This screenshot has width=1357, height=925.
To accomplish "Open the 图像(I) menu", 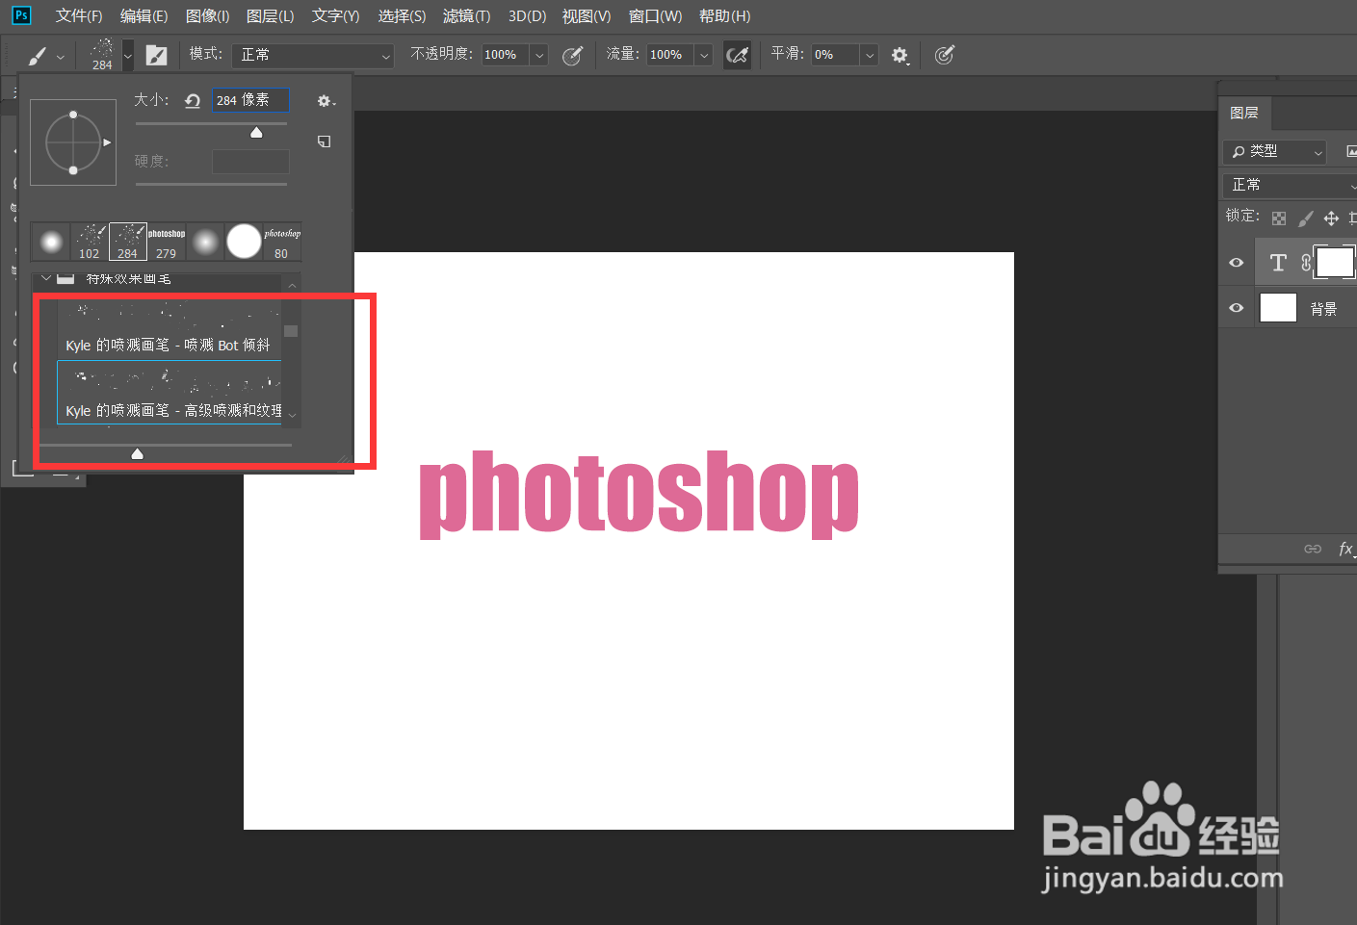I will click(207, 16).
